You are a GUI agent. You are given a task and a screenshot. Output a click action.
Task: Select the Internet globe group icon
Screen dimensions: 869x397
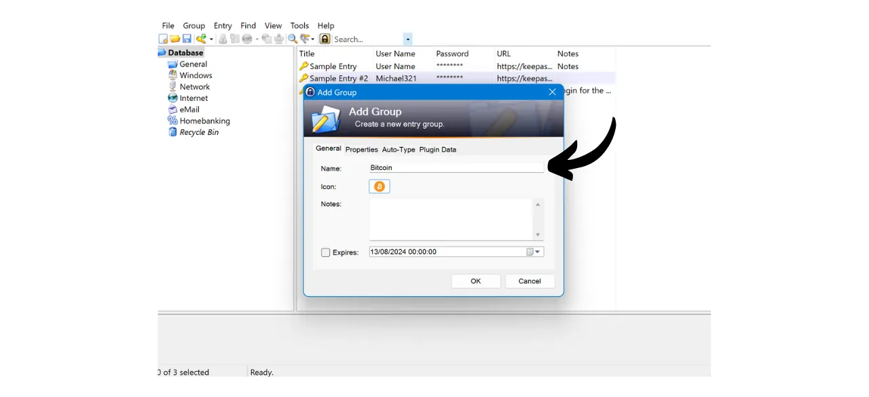[172, 98]
